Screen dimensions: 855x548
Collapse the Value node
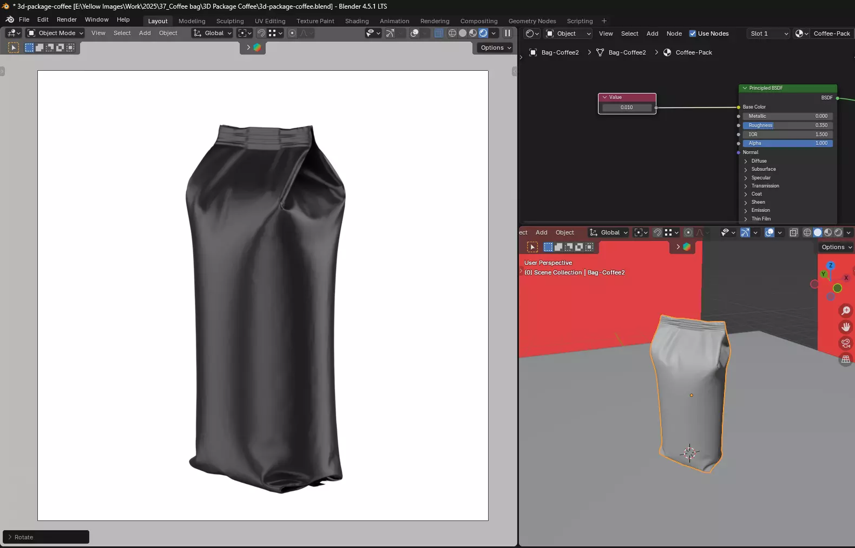coord(604,97)
